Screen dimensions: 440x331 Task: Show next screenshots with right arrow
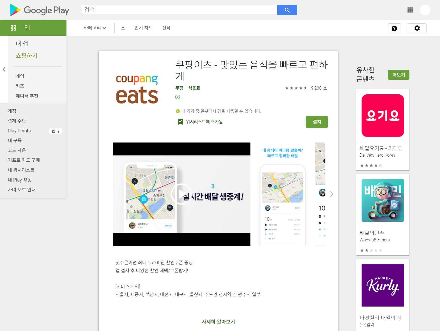331,194
